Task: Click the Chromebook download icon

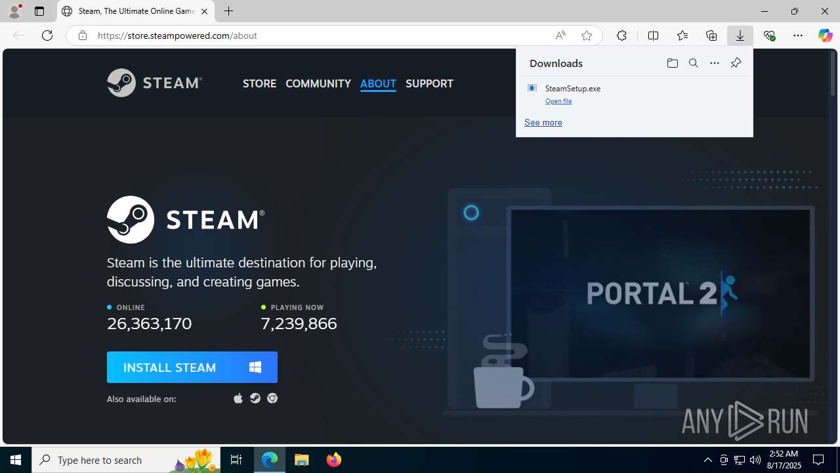Action: pos(272,398)
